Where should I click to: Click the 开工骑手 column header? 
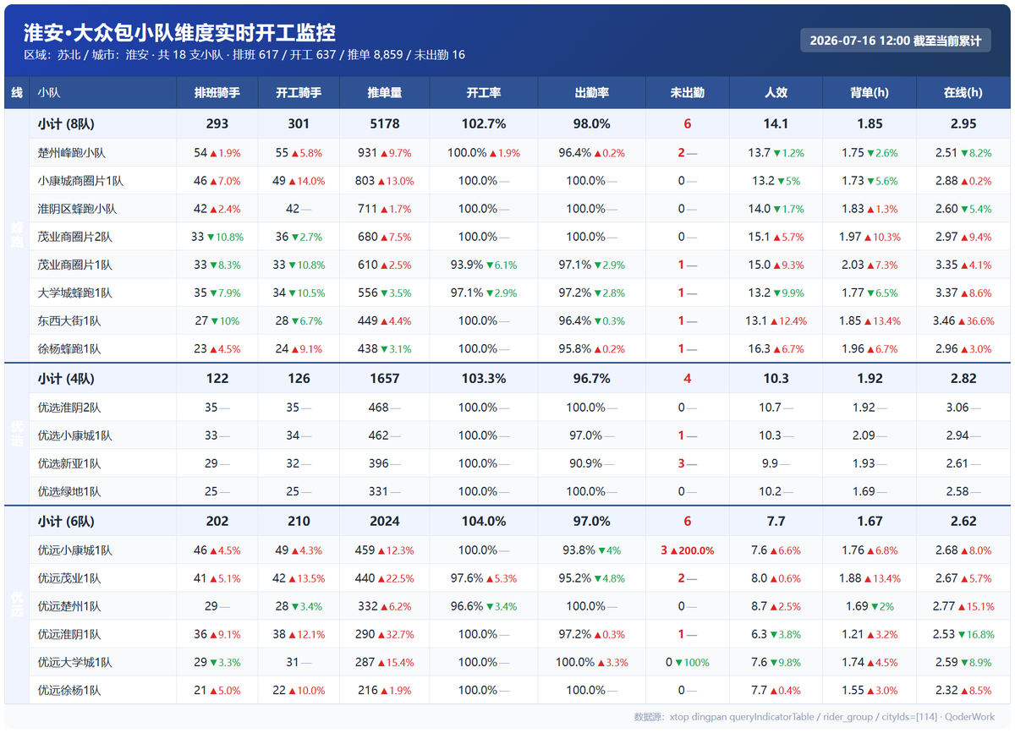point(299,92)
